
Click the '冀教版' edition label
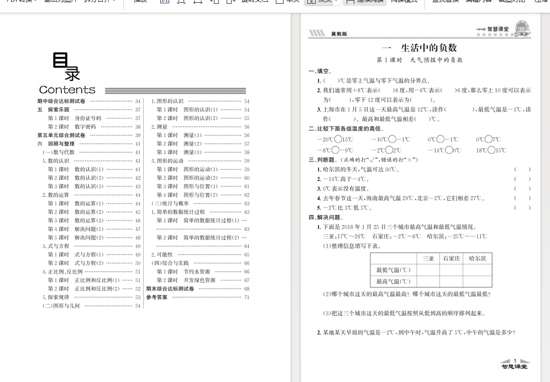(339, 34)
